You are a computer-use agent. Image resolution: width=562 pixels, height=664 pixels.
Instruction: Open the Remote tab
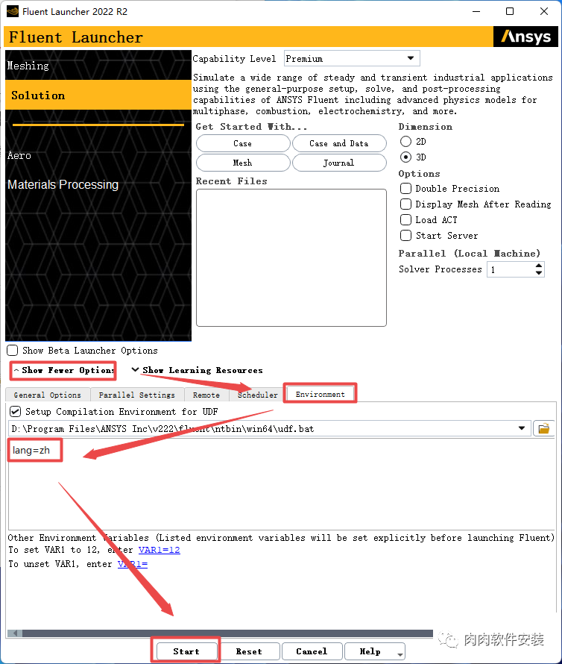point(206,395)
